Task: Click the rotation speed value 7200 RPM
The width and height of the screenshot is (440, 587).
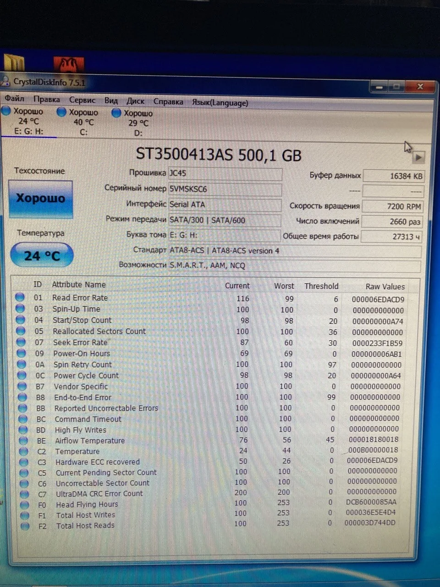Action: [393, 206]
